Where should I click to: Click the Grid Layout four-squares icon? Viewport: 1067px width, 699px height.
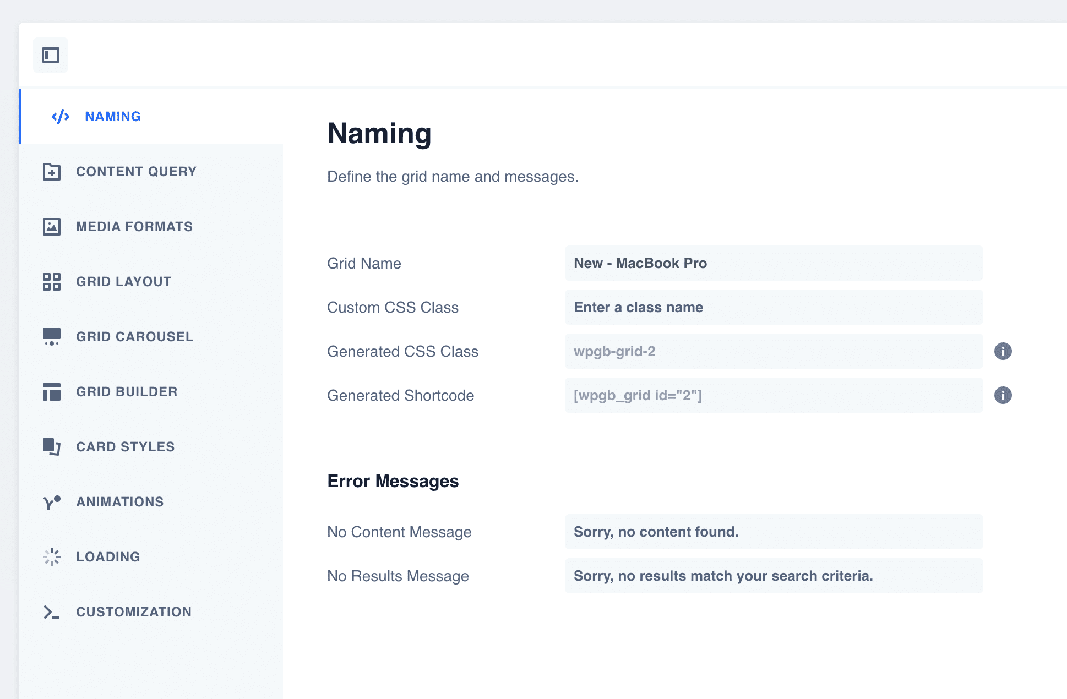[x=52, y=282]
